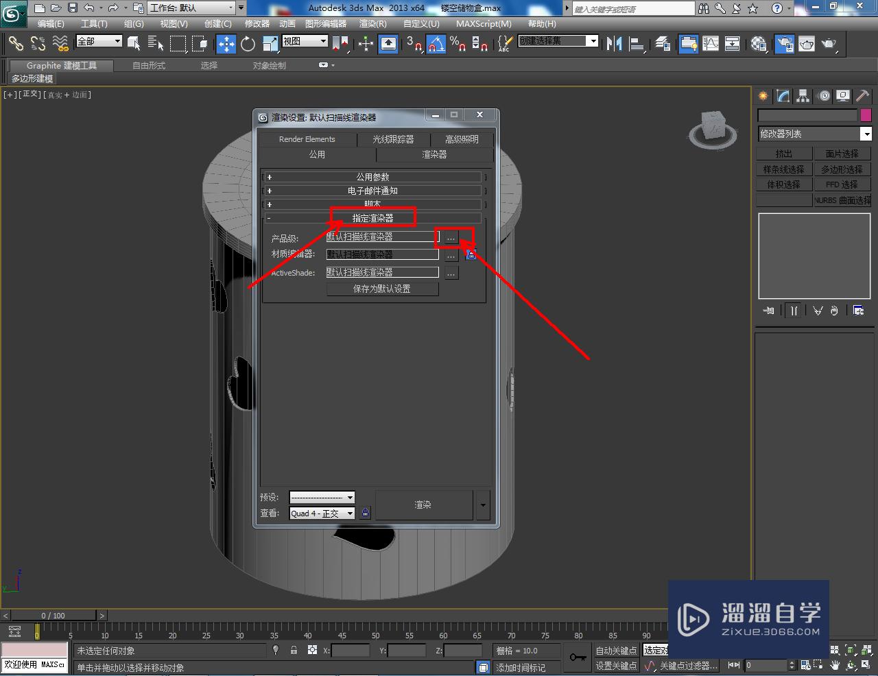Click the Edit Named Selection Sets icon
Viewport: 878px width, 676px height.
[x=504, y=44]
